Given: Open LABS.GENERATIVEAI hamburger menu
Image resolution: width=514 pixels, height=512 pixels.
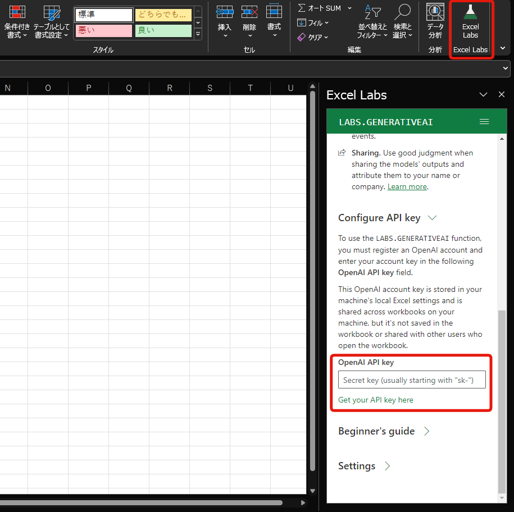Looking at the screenshot, I should click(x=484, y=121).
